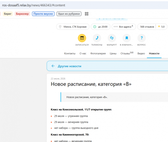Open the Просто вкусно bookmark group
Image resolution: width=168 pixels, height=142 pixels.
(x=43, y=14)
